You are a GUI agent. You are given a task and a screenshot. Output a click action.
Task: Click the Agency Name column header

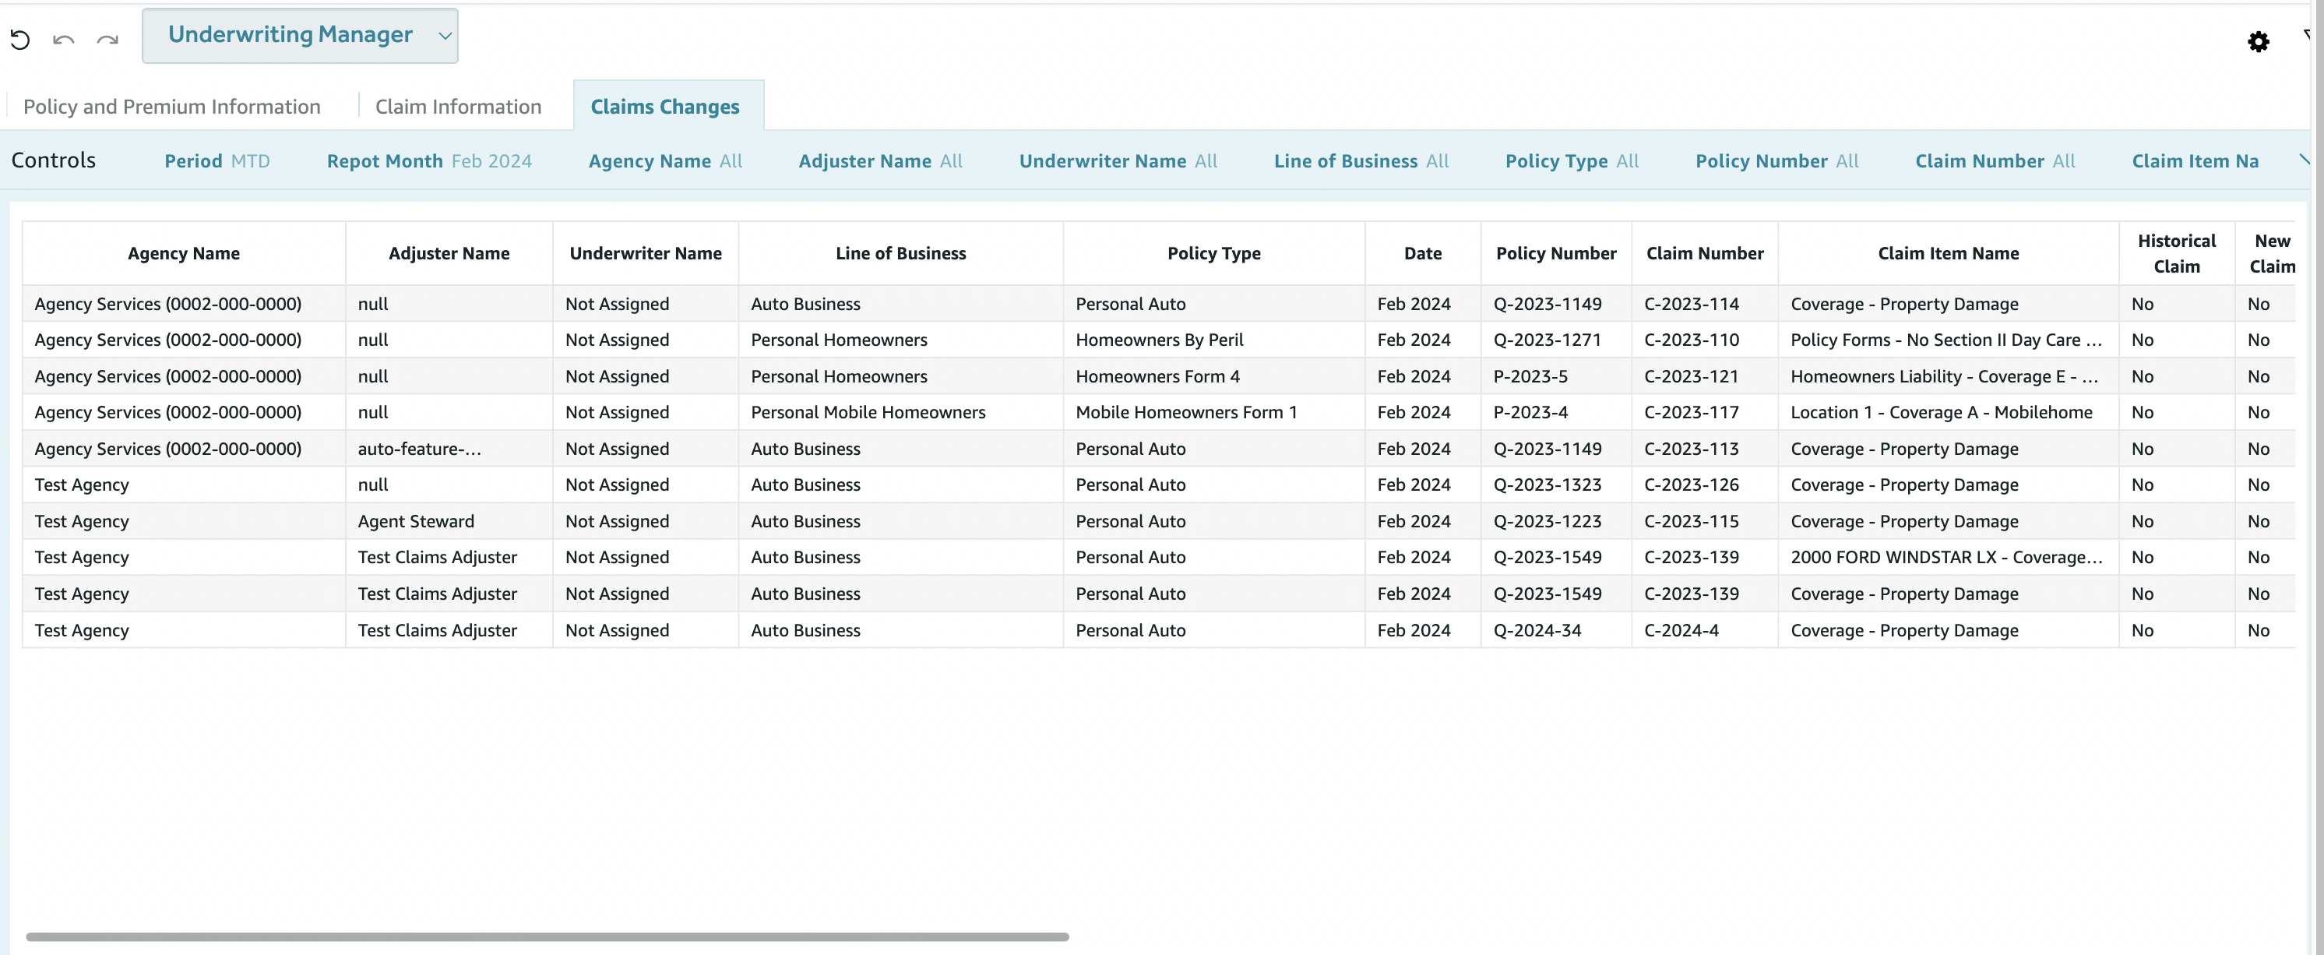coord(183,254)
